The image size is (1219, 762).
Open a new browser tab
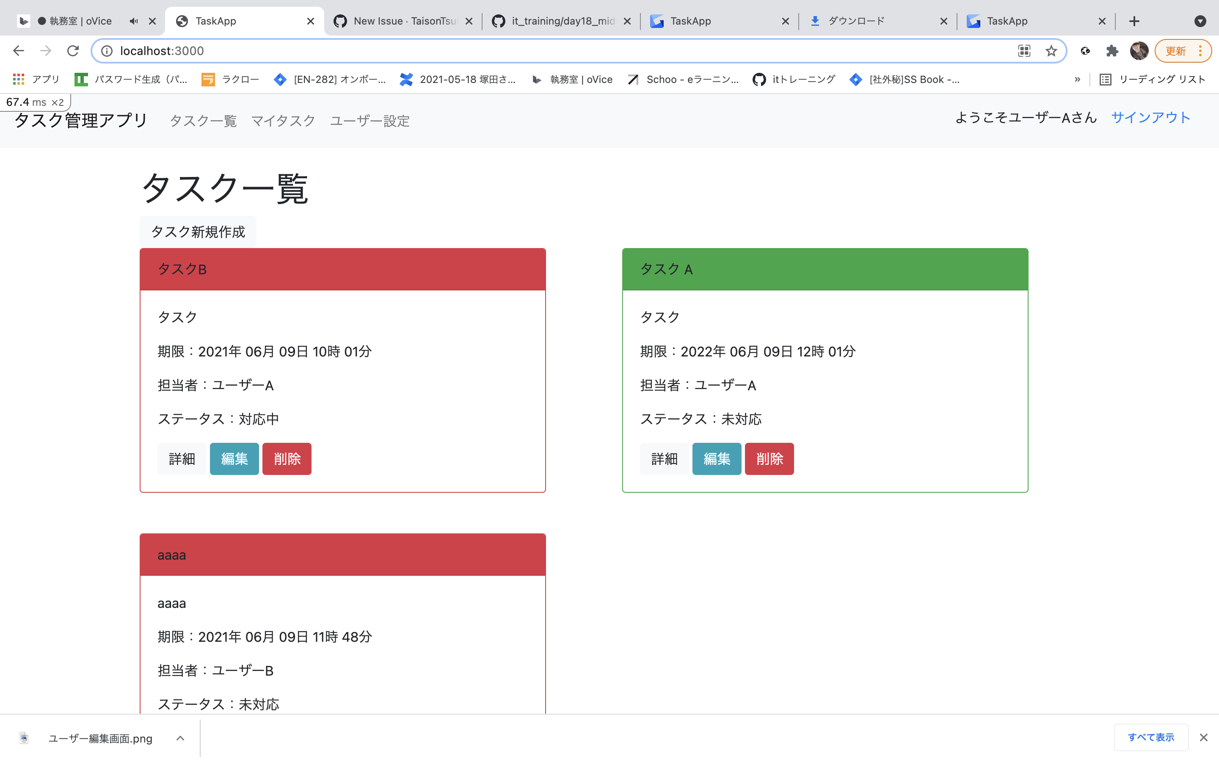click(x=1134, y=21)
